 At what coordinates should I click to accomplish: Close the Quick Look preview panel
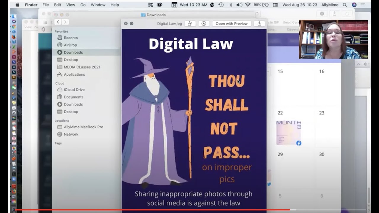pos(126,23)
